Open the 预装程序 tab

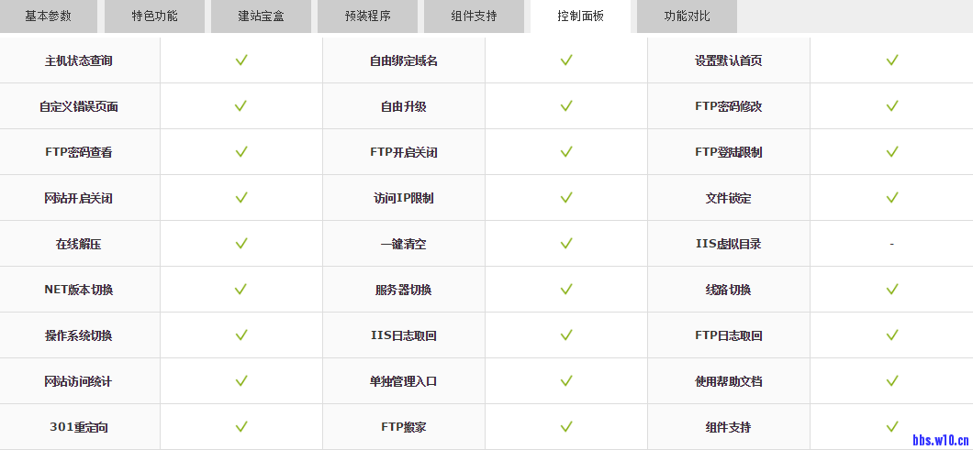[367, 16]
